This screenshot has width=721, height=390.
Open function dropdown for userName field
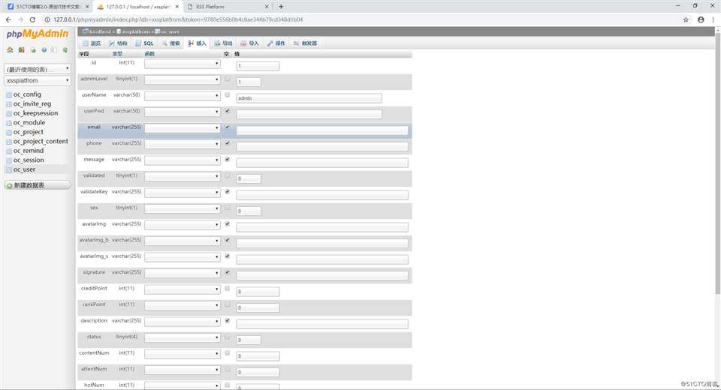[182, 96]
